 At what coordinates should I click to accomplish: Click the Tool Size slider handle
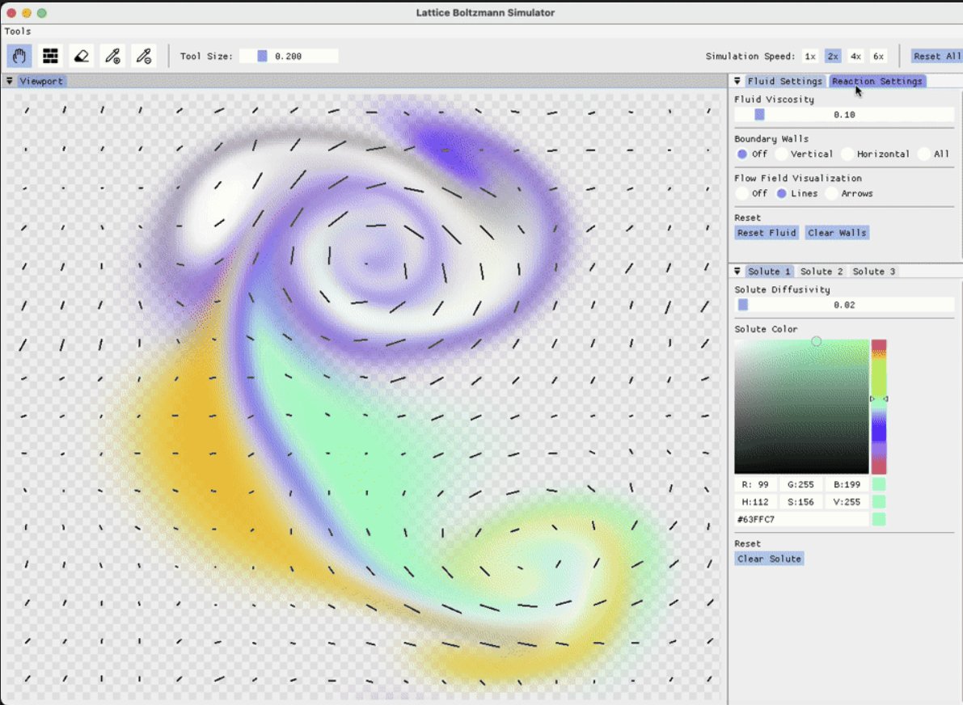coord(262,56)
